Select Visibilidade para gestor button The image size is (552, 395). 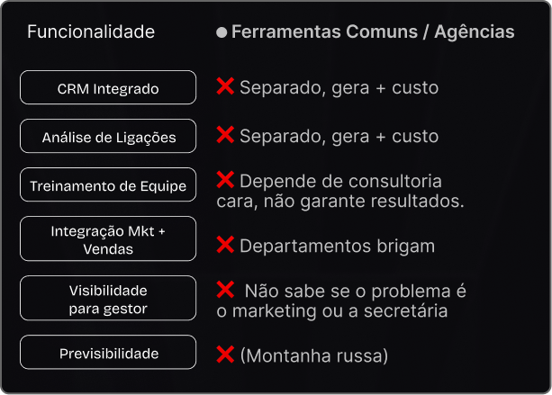[108, 299]
